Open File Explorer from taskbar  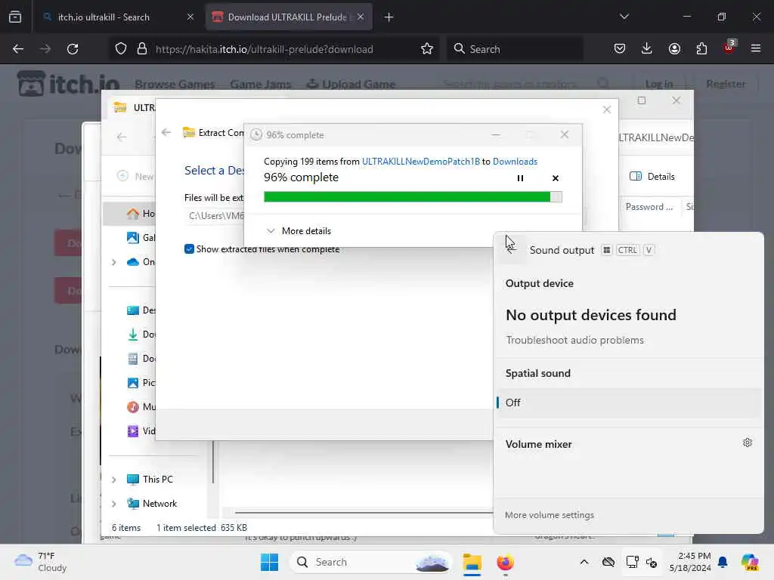472,562
